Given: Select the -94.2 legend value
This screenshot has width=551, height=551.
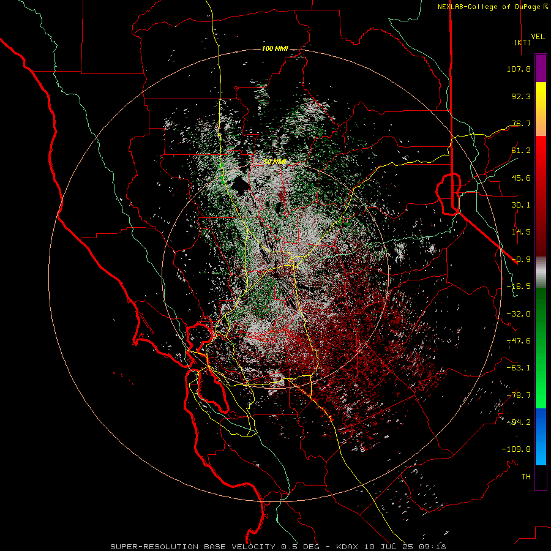Looking at the screenshot, I should pyautogui.click(x=519, y=422).
